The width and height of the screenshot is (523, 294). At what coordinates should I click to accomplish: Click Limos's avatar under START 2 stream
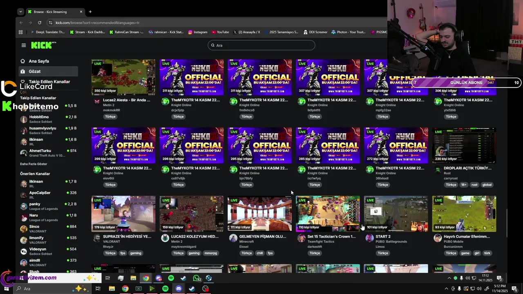(369, 238)
